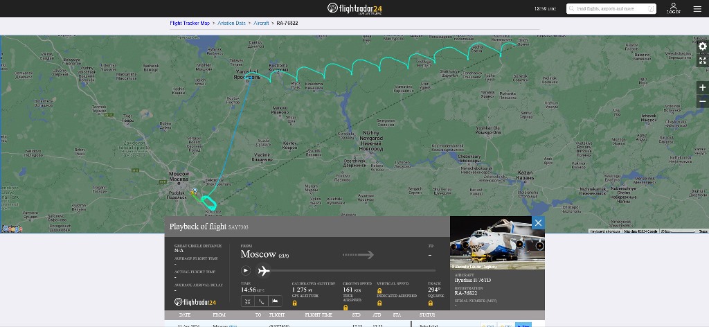The height and width of the screenshot is (327, 709).
Task: Click the search magnifier icon
Action: pos(573,8)
